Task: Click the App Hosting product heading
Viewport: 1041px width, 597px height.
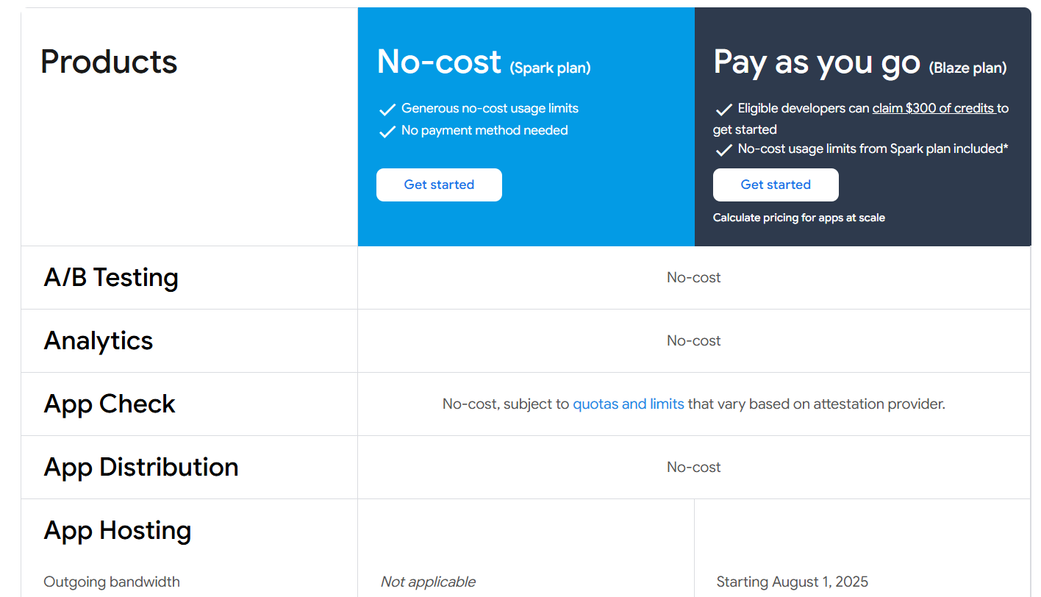Action: [118, 530]
